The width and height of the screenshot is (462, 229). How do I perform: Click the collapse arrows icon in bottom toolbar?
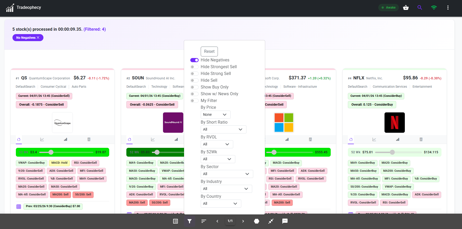271,221
